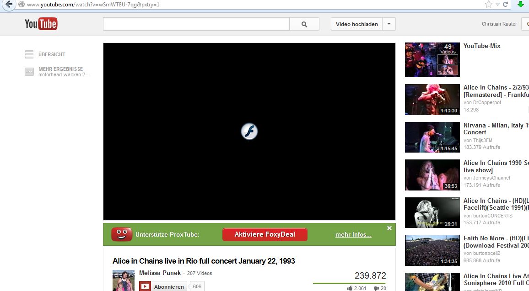Select the ÜBERSICHT sidebar entry
529x291 pixels.
(52, 54)
